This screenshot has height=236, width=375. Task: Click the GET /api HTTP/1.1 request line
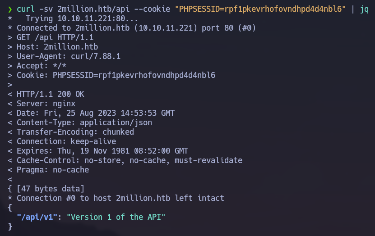click(55, 37)
